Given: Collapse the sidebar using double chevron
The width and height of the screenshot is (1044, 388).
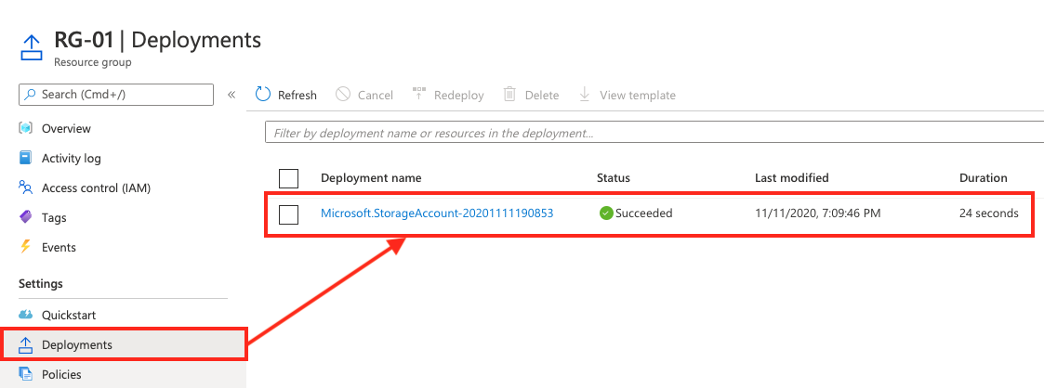Looking at the screenshot, I should pos(231,95).
